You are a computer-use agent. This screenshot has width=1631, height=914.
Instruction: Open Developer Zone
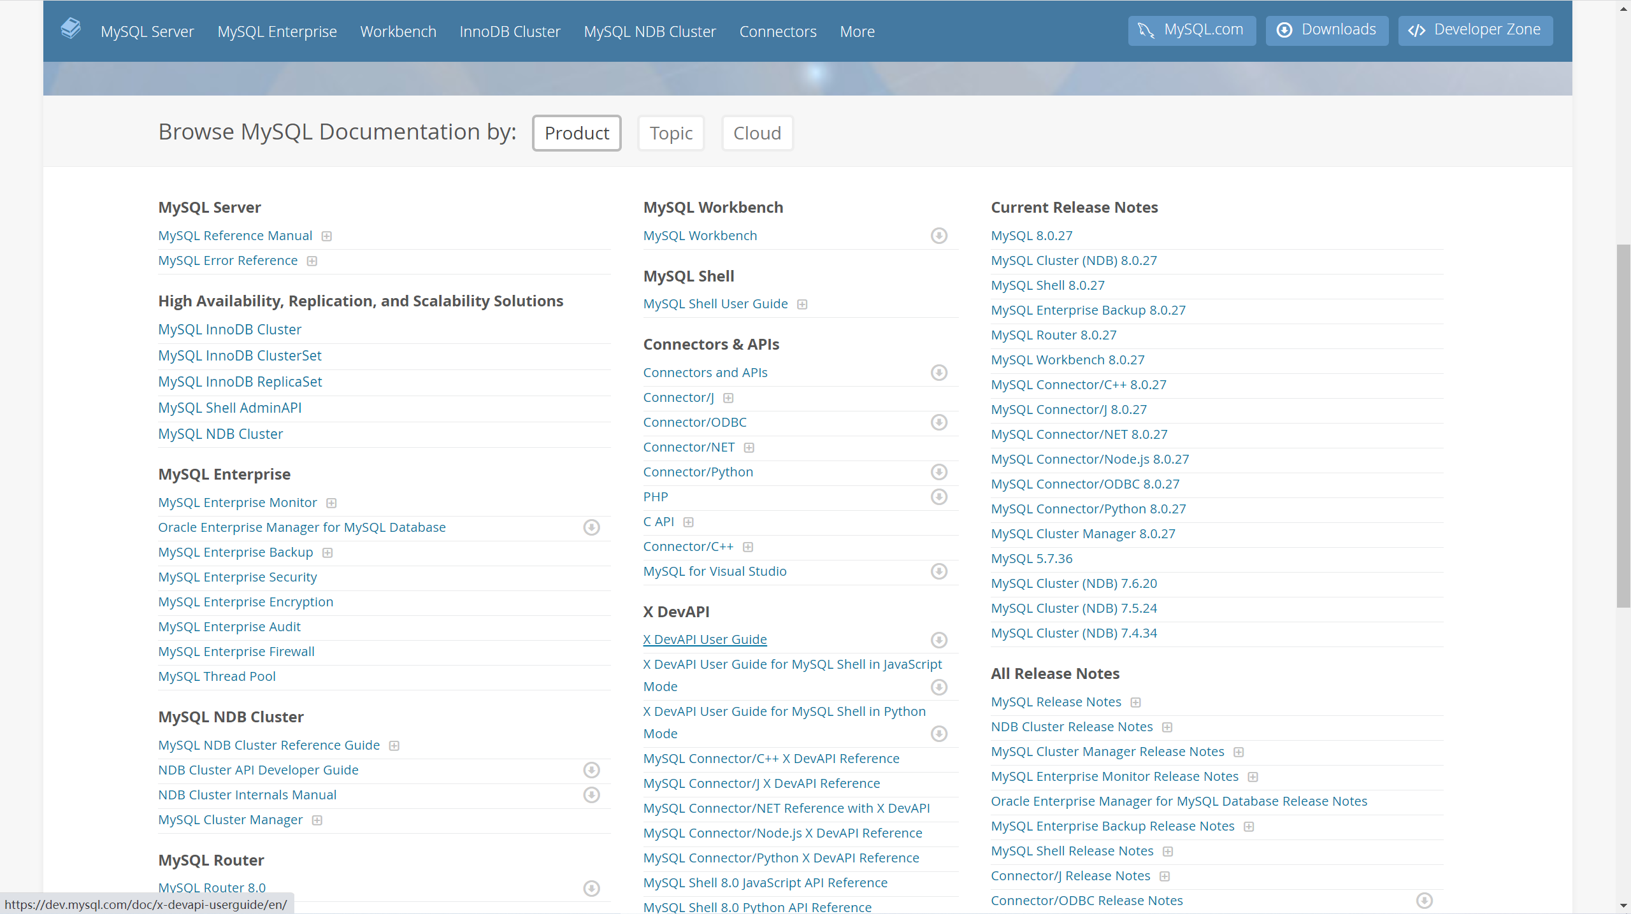[1475, 30]
